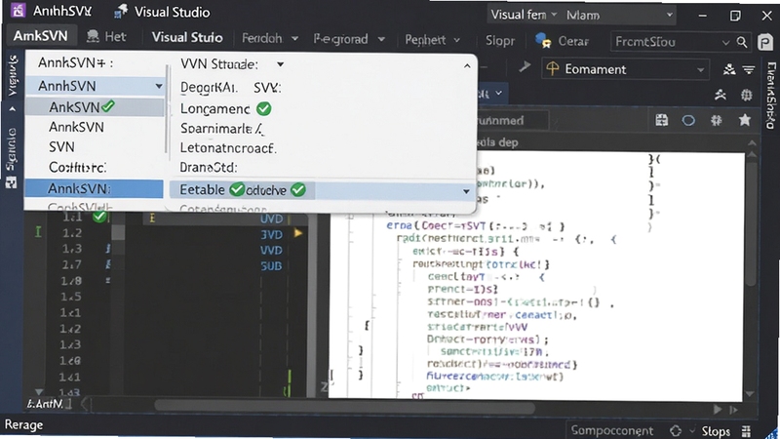Click the green I marker beside 1.2
This screenshot has height=439, width=780.
pyautogui.click(x=38, y=232)
